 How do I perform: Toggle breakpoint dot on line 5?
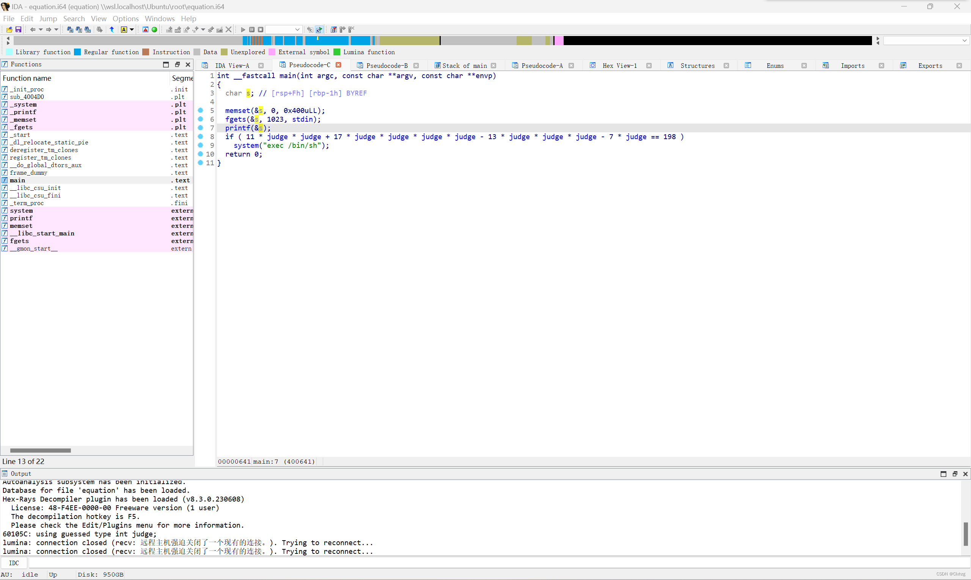click(x=201, y=111)
